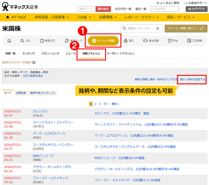Click 細かく条件を設定する
The height and width of the screenshot is (185, 209).
click(192, 79)
